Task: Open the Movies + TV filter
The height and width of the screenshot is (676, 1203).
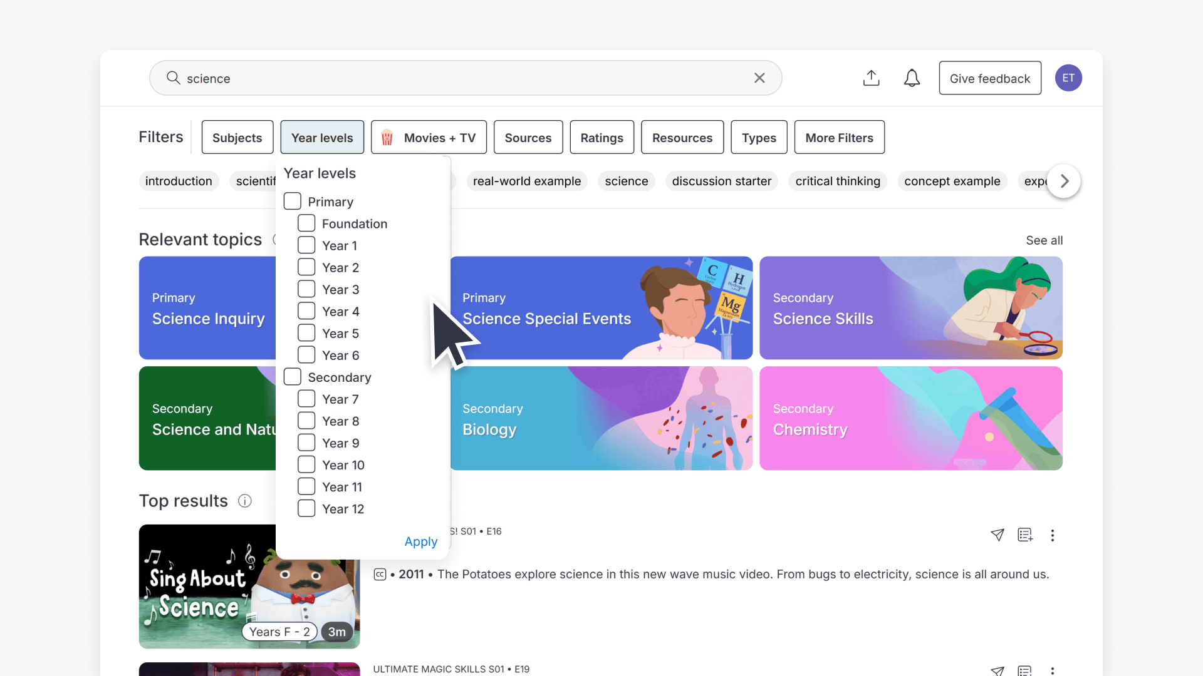Action: coord(429,137)
